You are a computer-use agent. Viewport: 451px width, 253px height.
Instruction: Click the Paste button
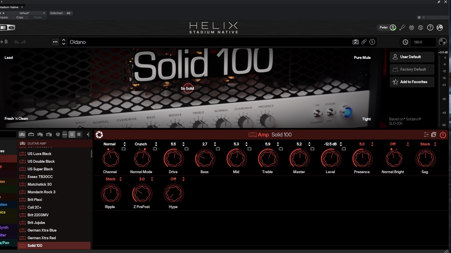tap(38, 18)
